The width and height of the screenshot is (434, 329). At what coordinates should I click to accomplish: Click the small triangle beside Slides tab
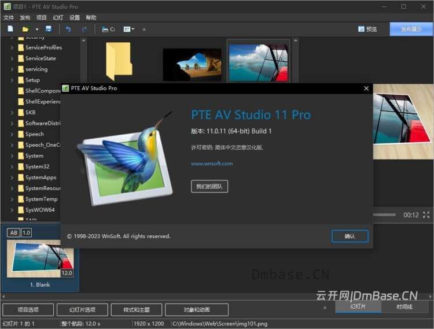point(325,308)
